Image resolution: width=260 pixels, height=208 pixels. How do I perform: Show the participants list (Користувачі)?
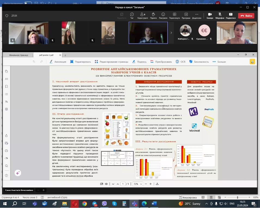pos(143,15)
